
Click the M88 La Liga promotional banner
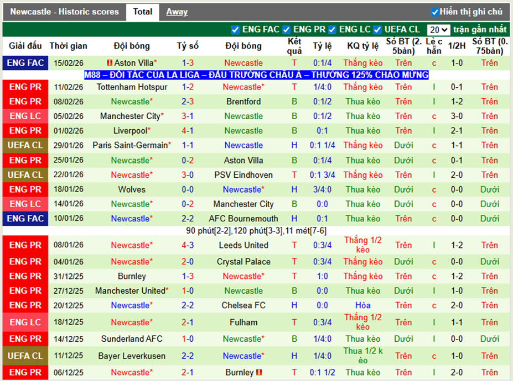pos(256,75)
